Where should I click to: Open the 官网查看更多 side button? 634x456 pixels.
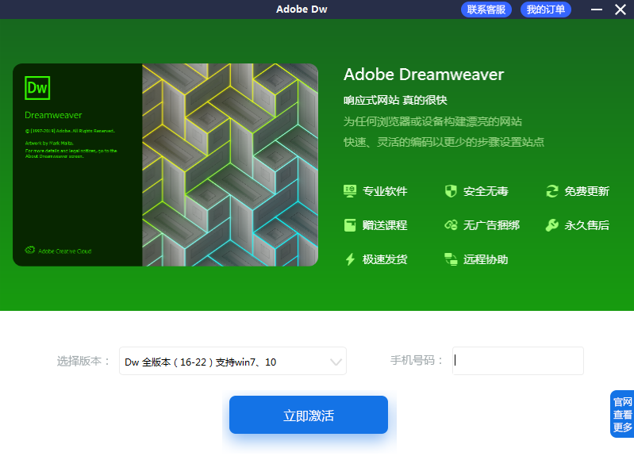click(622, 414)
